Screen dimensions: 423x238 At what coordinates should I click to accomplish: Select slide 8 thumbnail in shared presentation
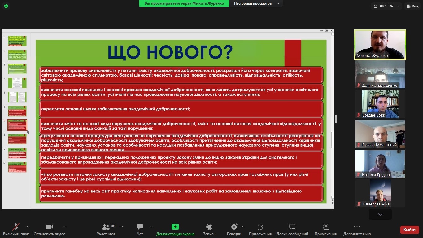click(x=17, y=139)
